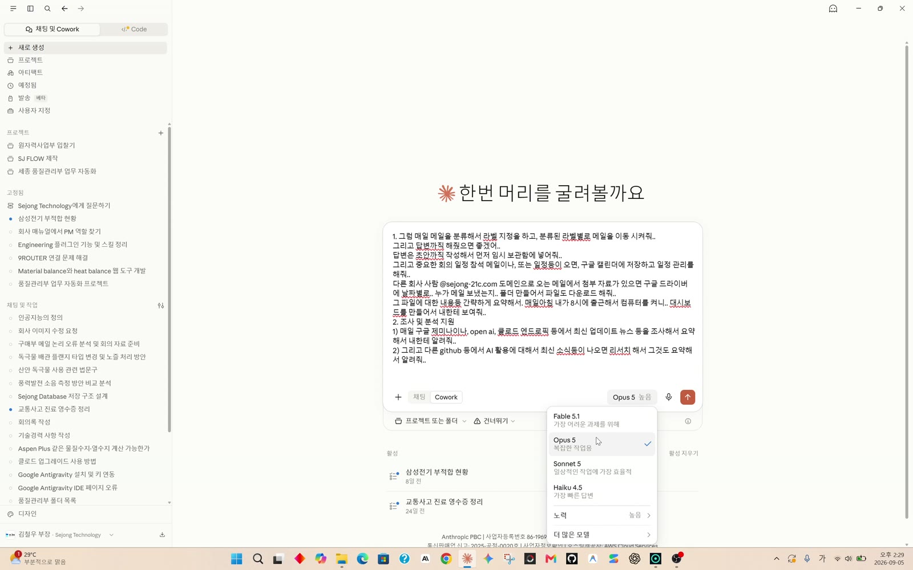Expand the 건너뛰기 dropdown
The image size is (913, 570).
tap(495, 421)
